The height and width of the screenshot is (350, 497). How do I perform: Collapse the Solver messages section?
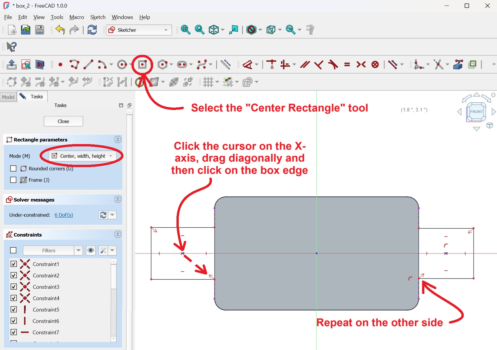118,199
